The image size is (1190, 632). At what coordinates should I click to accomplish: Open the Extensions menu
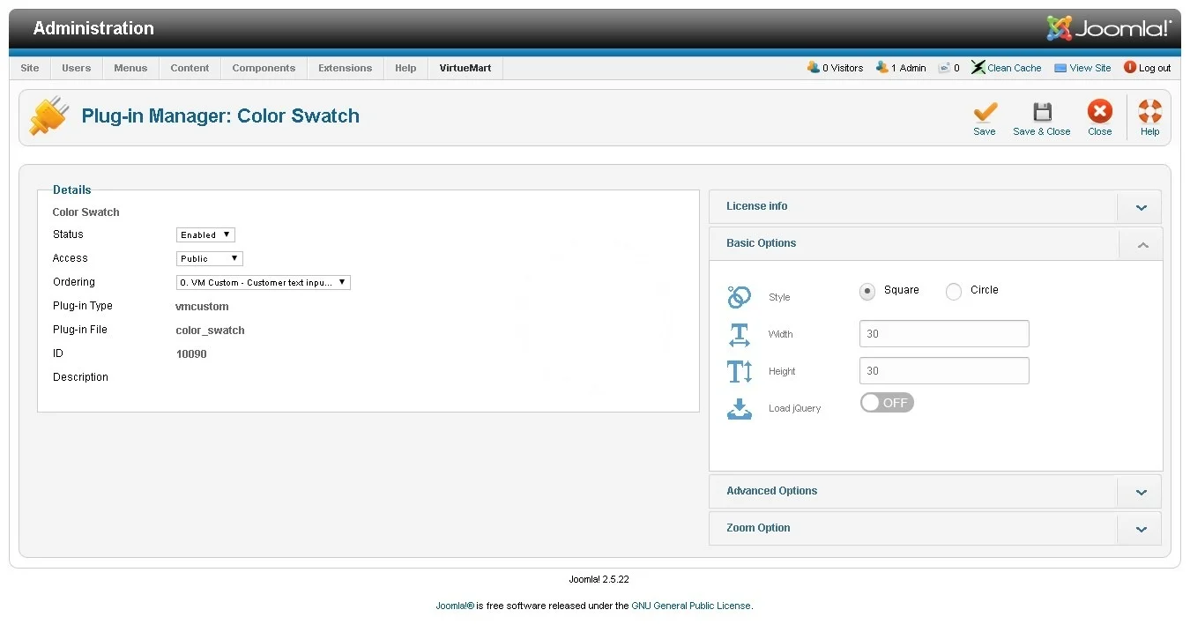(346, 68)
